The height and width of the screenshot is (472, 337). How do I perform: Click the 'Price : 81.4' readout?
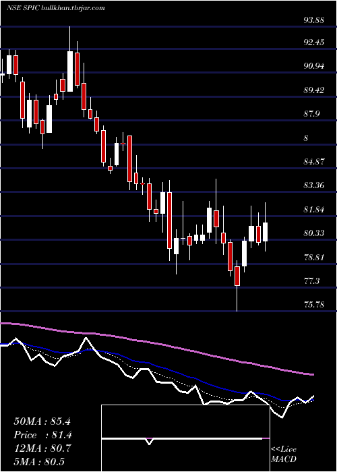coord(42,435)
